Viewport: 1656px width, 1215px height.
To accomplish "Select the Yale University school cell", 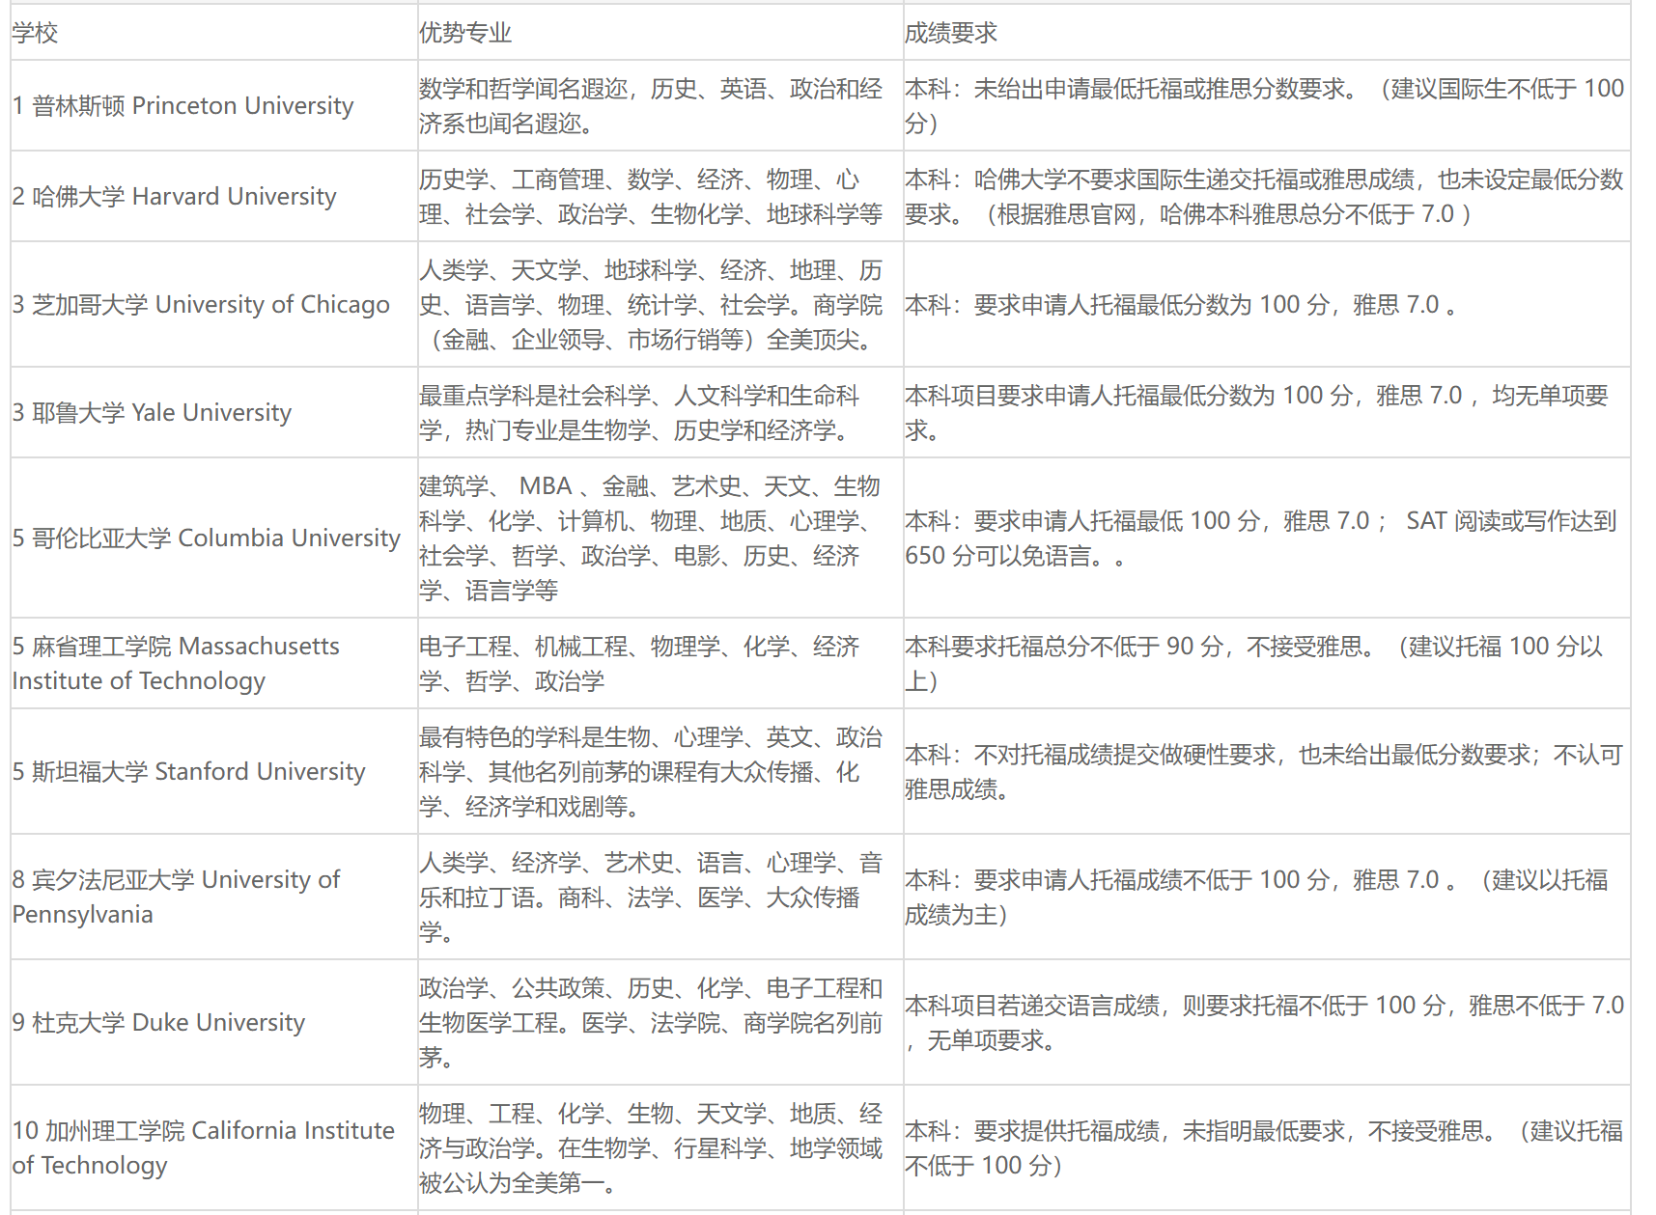I will pyautogui.click(x=153, y=413).
